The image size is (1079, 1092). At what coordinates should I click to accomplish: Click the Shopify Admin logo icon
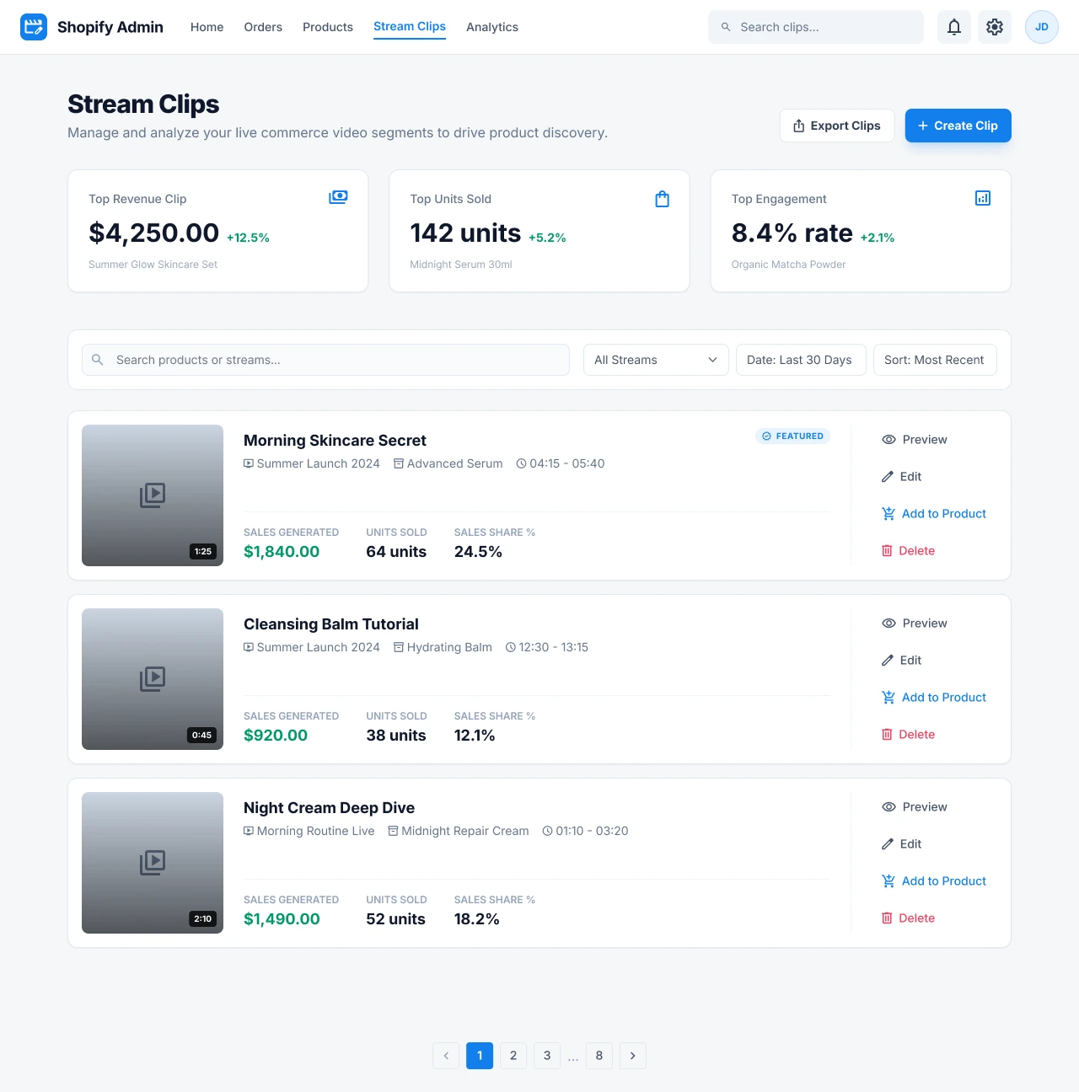34,27
